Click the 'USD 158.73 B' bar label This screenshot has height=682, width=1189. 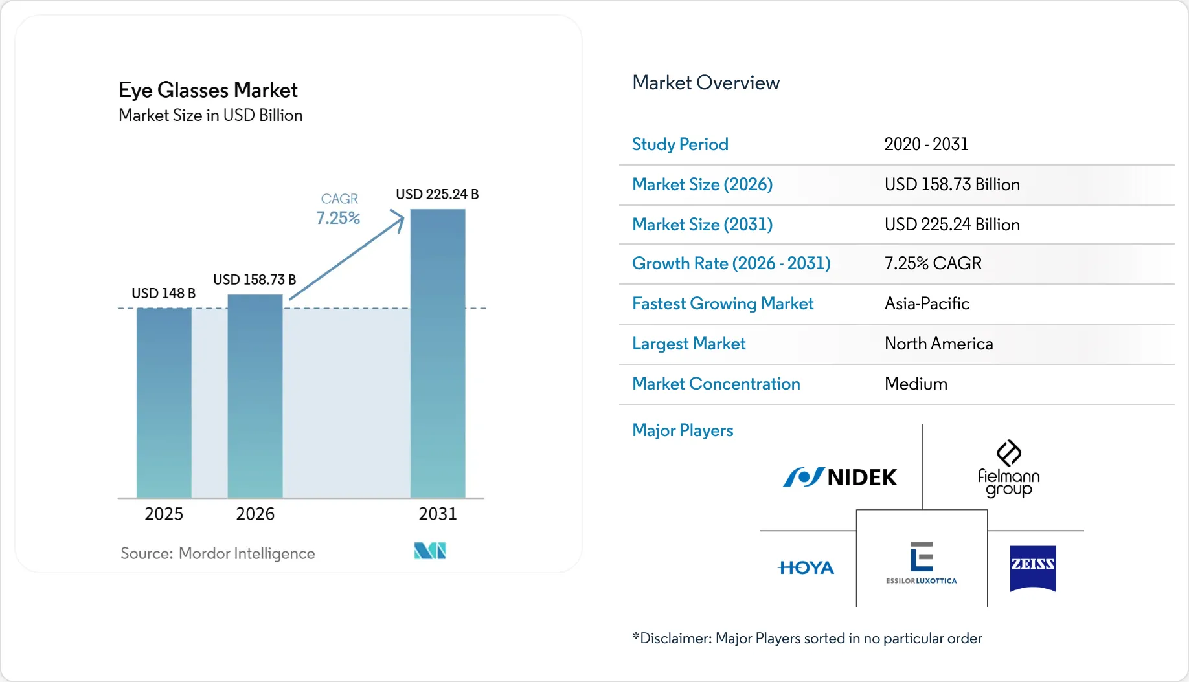(x=255, y=280)
